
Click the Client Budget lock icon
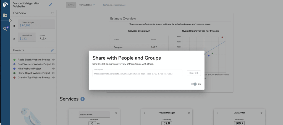click(x=14, y=26)
